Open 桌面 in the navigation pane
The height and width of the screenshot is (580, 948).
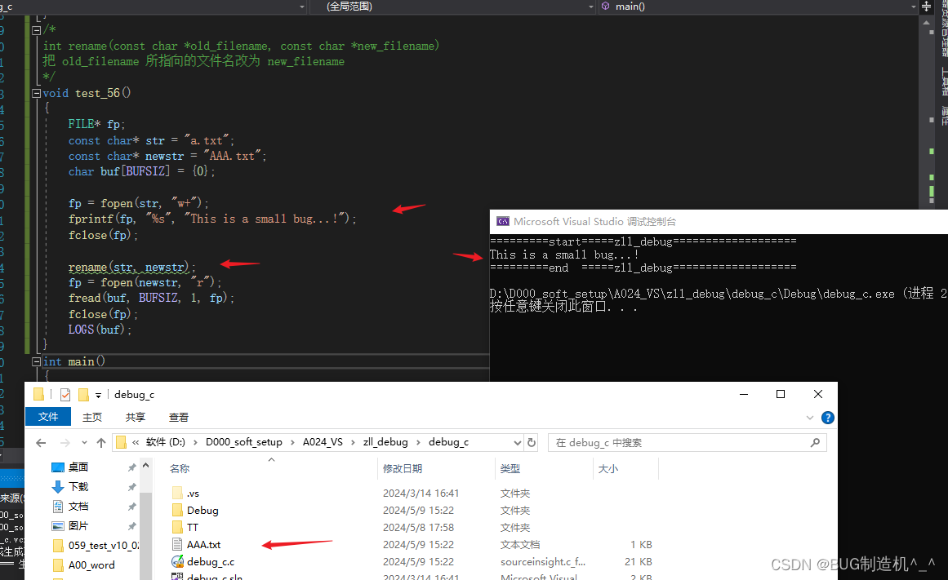pos(78,467)
